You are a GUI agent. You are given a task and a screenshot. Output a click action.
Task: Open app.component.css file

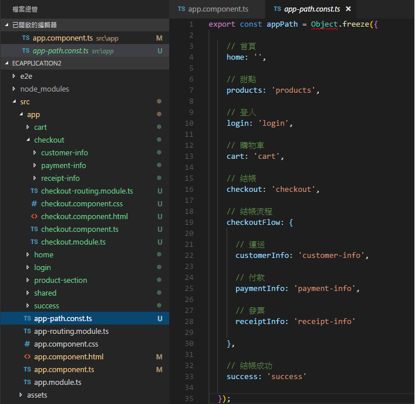85,344
